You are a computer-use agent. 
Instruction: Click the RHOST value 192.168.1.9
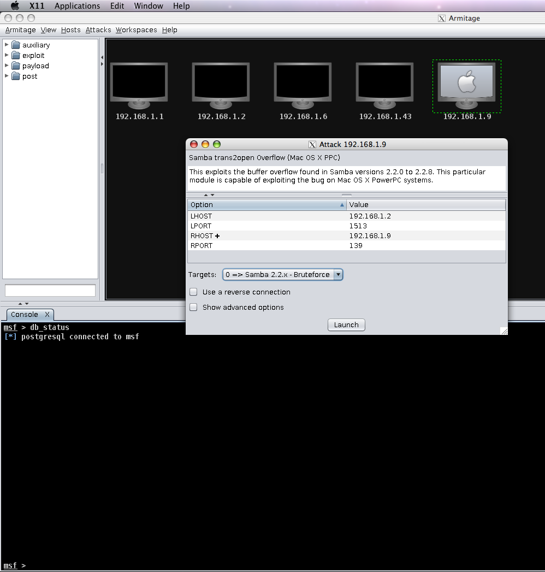tap(370, 235)
